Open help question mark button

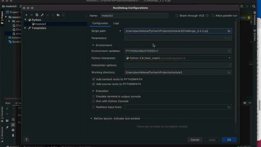26,140
